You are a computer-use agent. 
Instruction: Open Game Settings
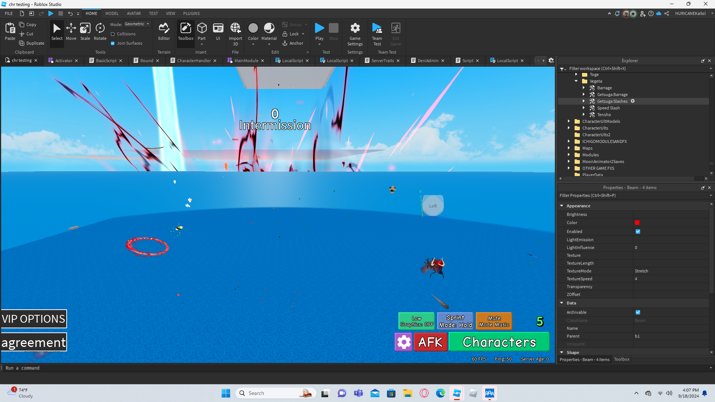click(355, 33)
